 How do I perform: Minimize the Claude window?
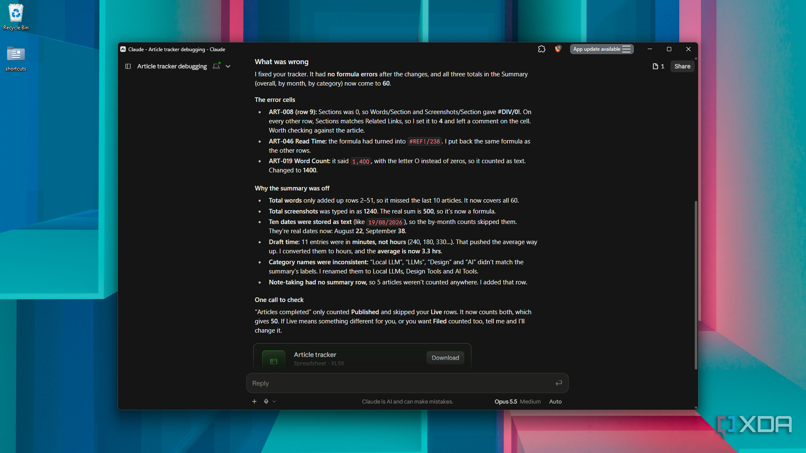[650, 49]
